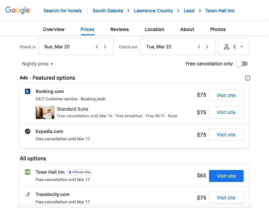The width and height of the screenshot is (269, 208).
Task: Click the Travelocity.com provider name
Action: click(52, 194)
